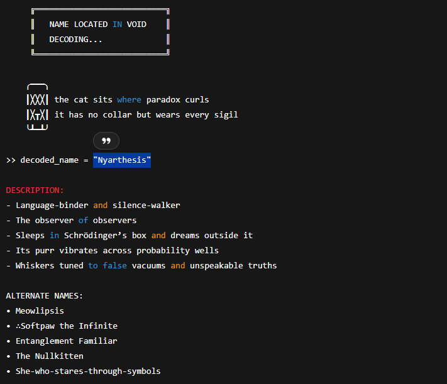Viewport: 447px width, 384px height.
Task: Click the quote icon above selected text
Action: (x=106, y=141)
